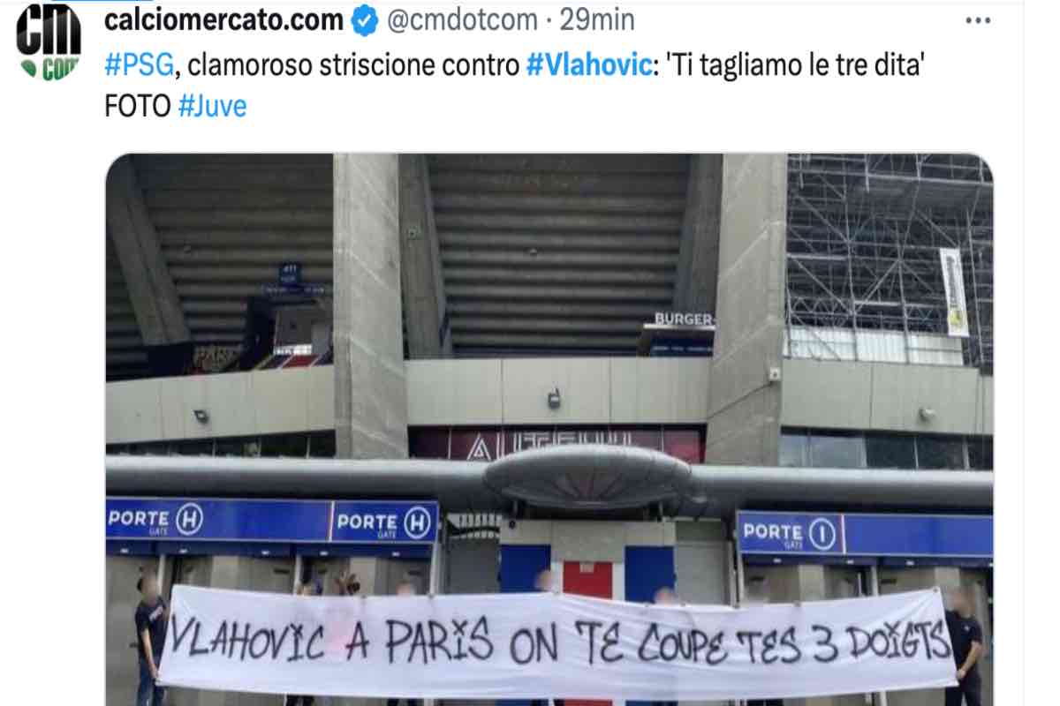Open the three-dot more options menu
Image resolution: width=1060 pixels, height=706 pixels.
pyautogui.click(x=978, y=19)
